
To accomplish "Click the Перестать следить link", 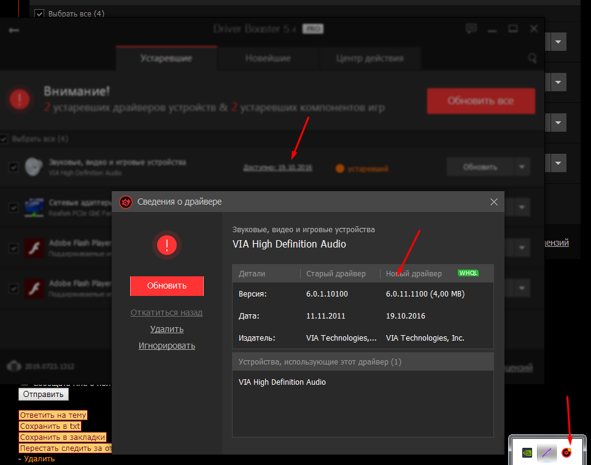I will point(66,448).
